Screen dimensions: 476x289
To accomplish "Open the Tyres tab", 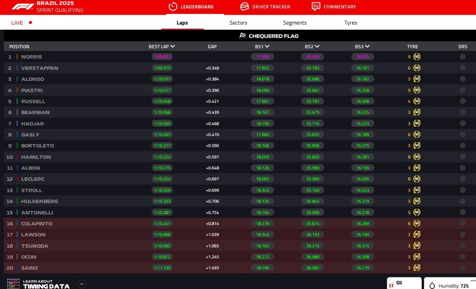I will (x=351, y=23).
